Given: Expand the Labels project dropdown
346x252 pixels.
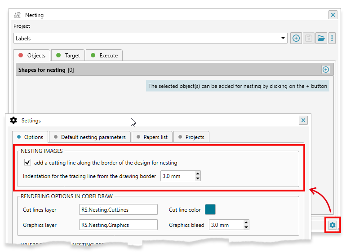Looking at the screenshot, I should click(283, 38).
